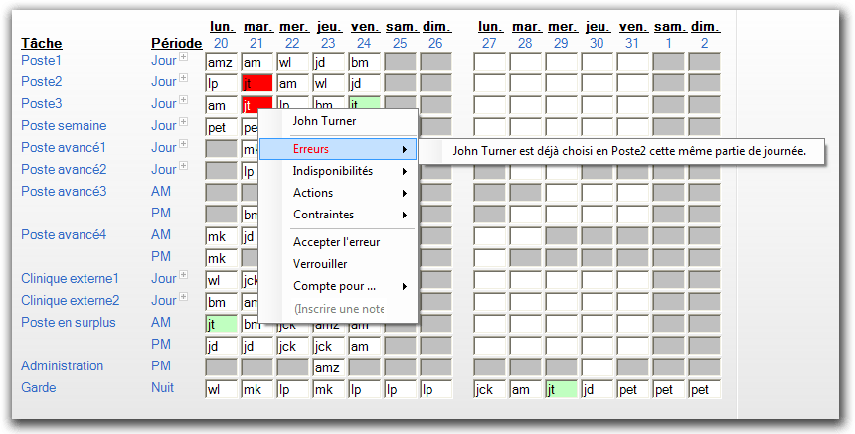Viewport: 855px width, 434px height.
Task: Expand the plus icon beside Poste2 Jour
Action: [x=184, y=77]
